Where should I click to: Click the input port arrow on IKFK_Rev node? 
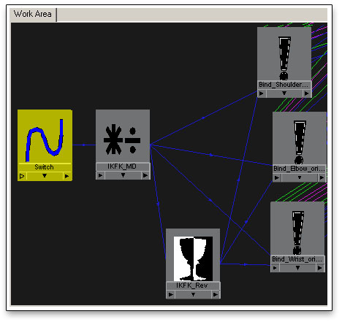171,295
